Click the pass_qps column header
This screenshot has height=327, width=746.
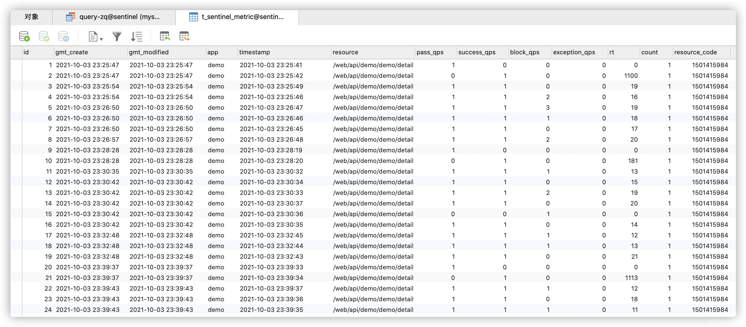click(x=436, y=52)
